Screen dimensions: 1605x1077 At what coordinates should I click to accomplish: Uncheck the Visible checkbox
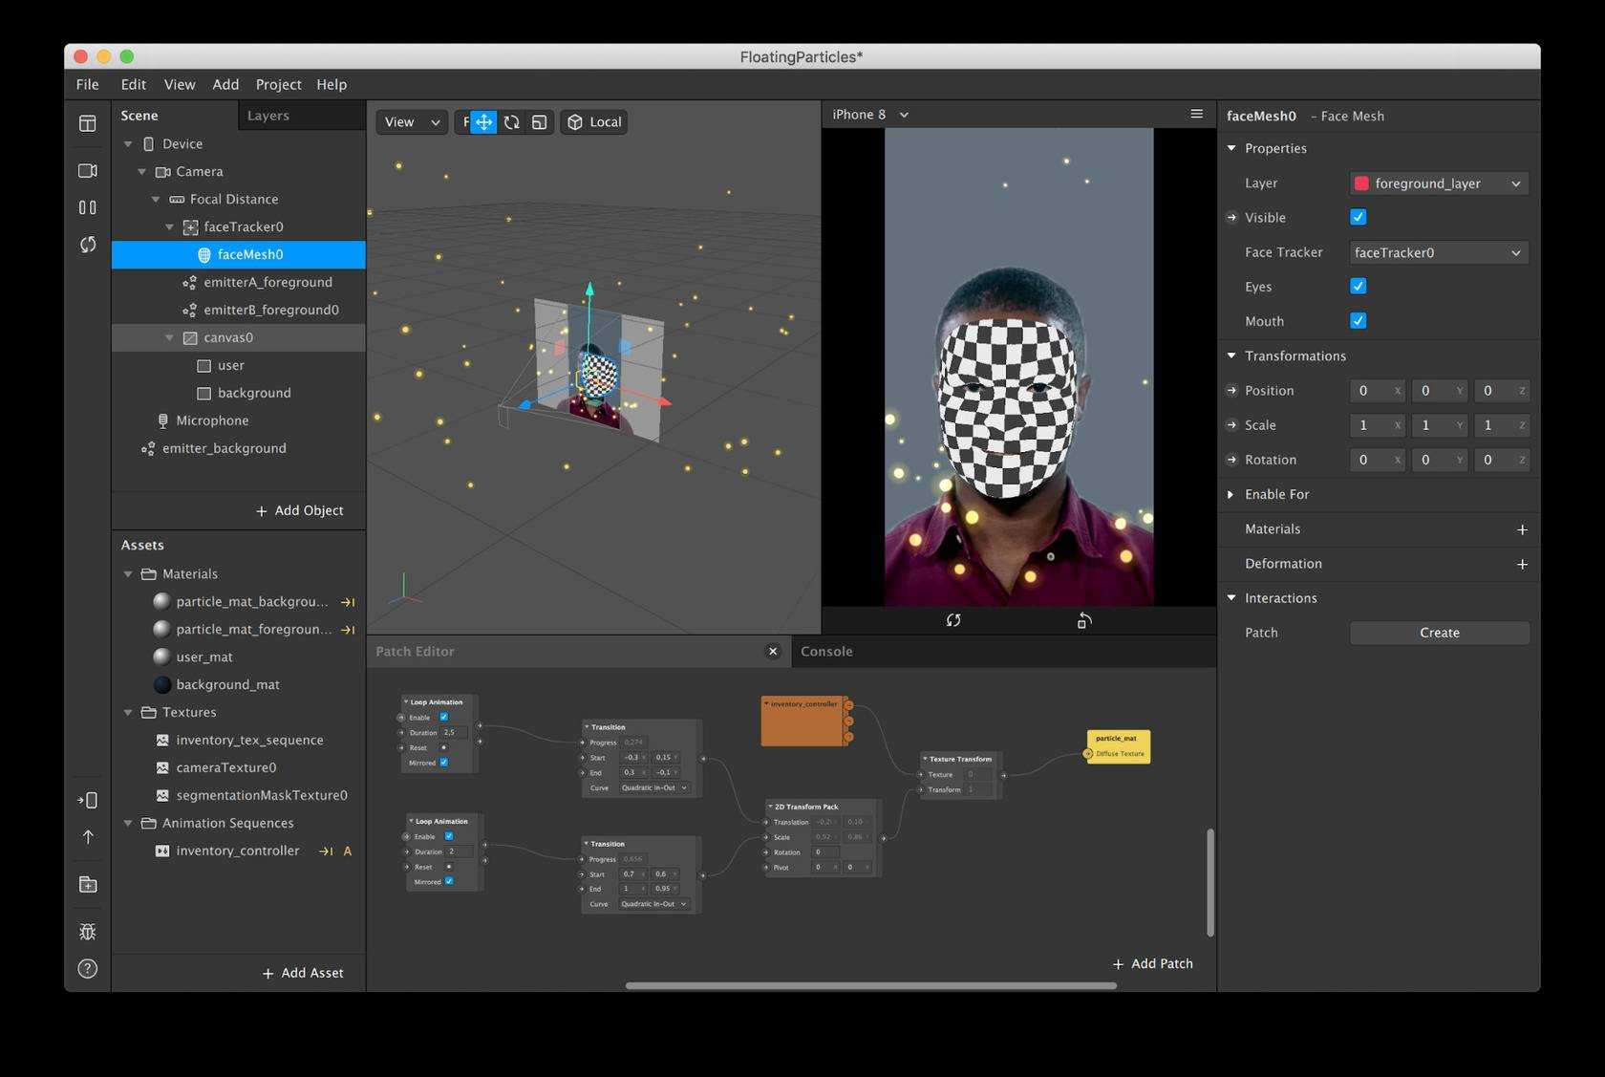coord(1358,218)
